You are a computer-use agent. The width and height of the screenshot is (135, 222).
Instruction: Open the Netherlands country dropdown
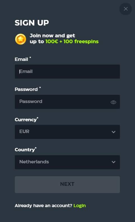(x=67, y=162)
